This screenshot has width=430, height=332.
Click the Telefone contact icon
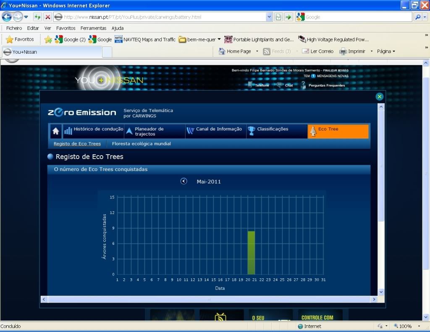(x=250, y=85)
